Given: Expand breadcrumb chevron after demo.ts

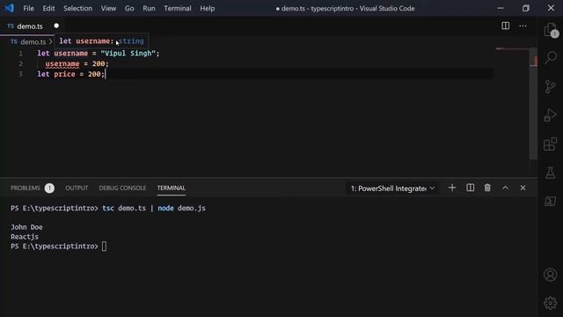Looking at the screenshot, I should (x=51, y=42).
